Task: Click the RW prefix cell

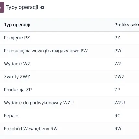Action: point(118,129)
